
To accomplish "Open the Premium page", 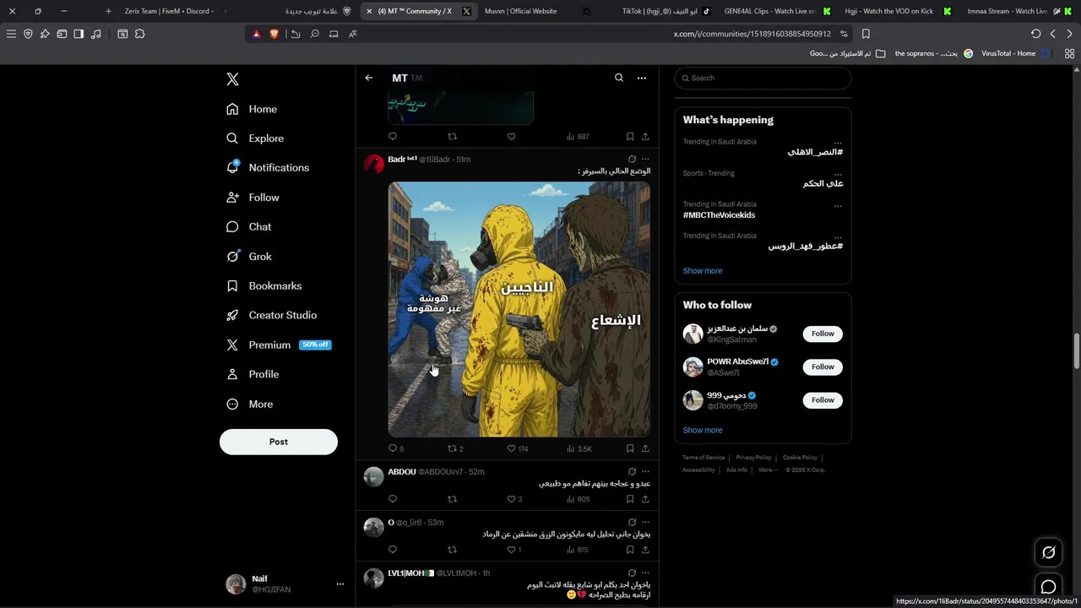I will coord(279,345).
